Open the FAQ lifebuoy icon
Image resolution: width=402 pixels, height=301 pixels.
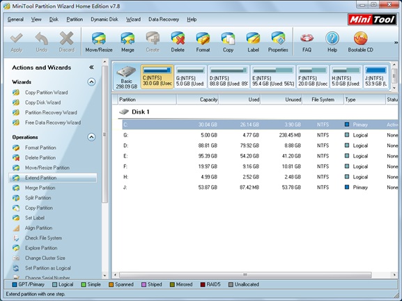307,42
